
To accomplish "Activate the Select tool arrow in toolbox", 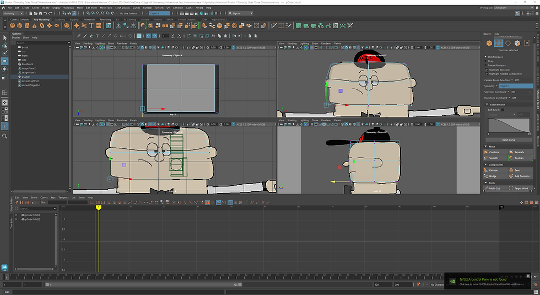I will [x=5, y=37].
